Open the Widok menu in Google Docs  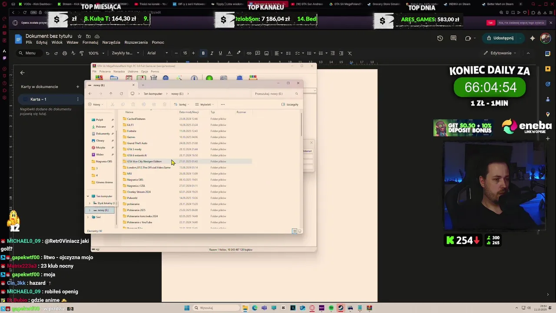tap(57, 42)
